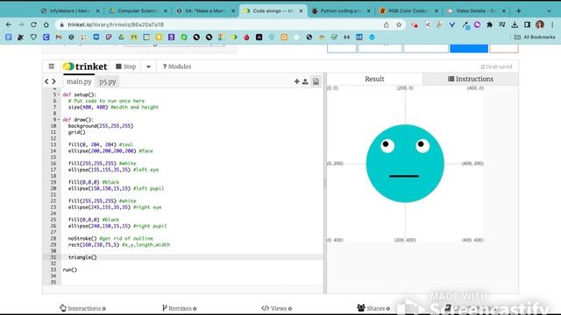Open the trinket hamburger menu

tap(52, 66)
